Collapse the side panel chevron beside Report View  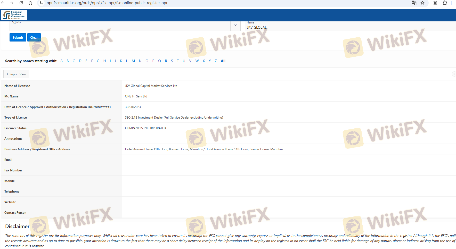click(x=454, y=74)
